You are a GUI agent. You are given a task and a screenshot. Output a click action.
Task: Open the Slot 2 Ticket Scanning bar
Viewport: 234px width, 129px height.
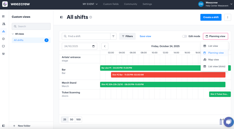(x=220, y=94)
